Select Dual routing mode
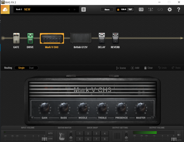 (31, 68)
